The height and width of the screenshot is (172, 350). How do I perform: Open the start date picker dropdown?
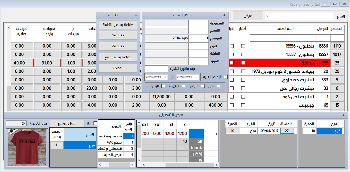(x=197, y=77)
